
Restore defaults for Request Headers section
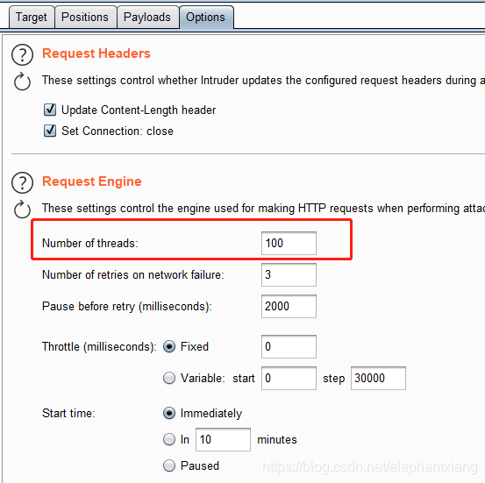[22, 82]
